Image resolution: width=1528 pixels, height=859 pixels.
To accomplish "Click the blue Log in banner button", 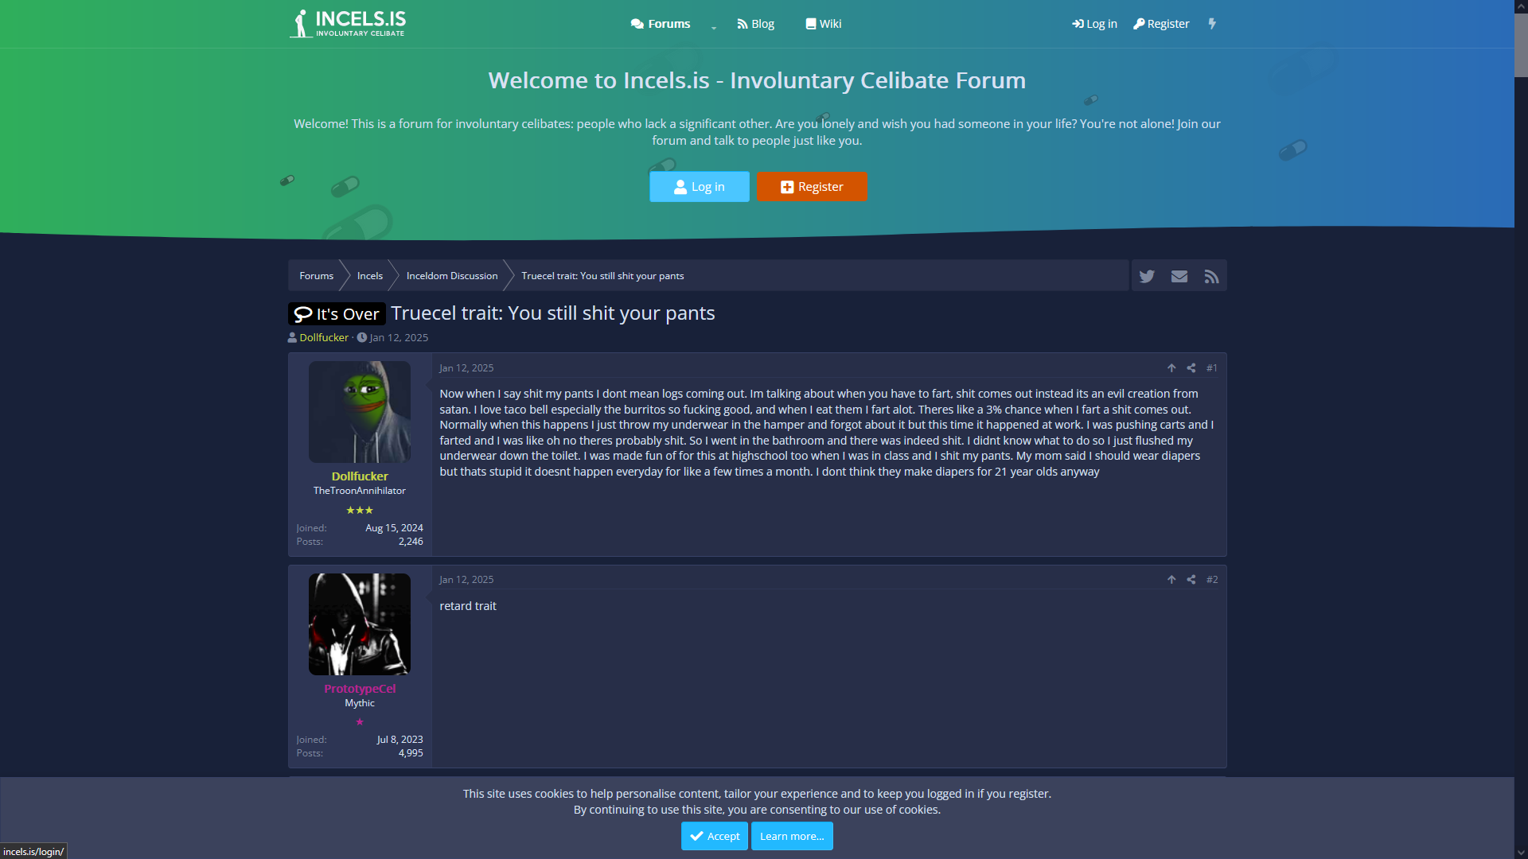I will coord(699,187).
